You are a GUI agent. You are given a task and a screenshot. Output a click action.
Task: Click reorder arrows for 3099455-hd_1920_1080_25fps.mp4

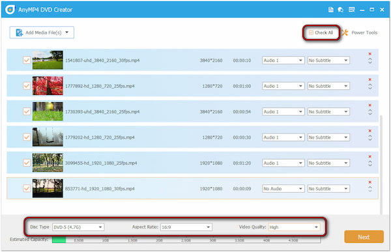(x=370, y=163)
